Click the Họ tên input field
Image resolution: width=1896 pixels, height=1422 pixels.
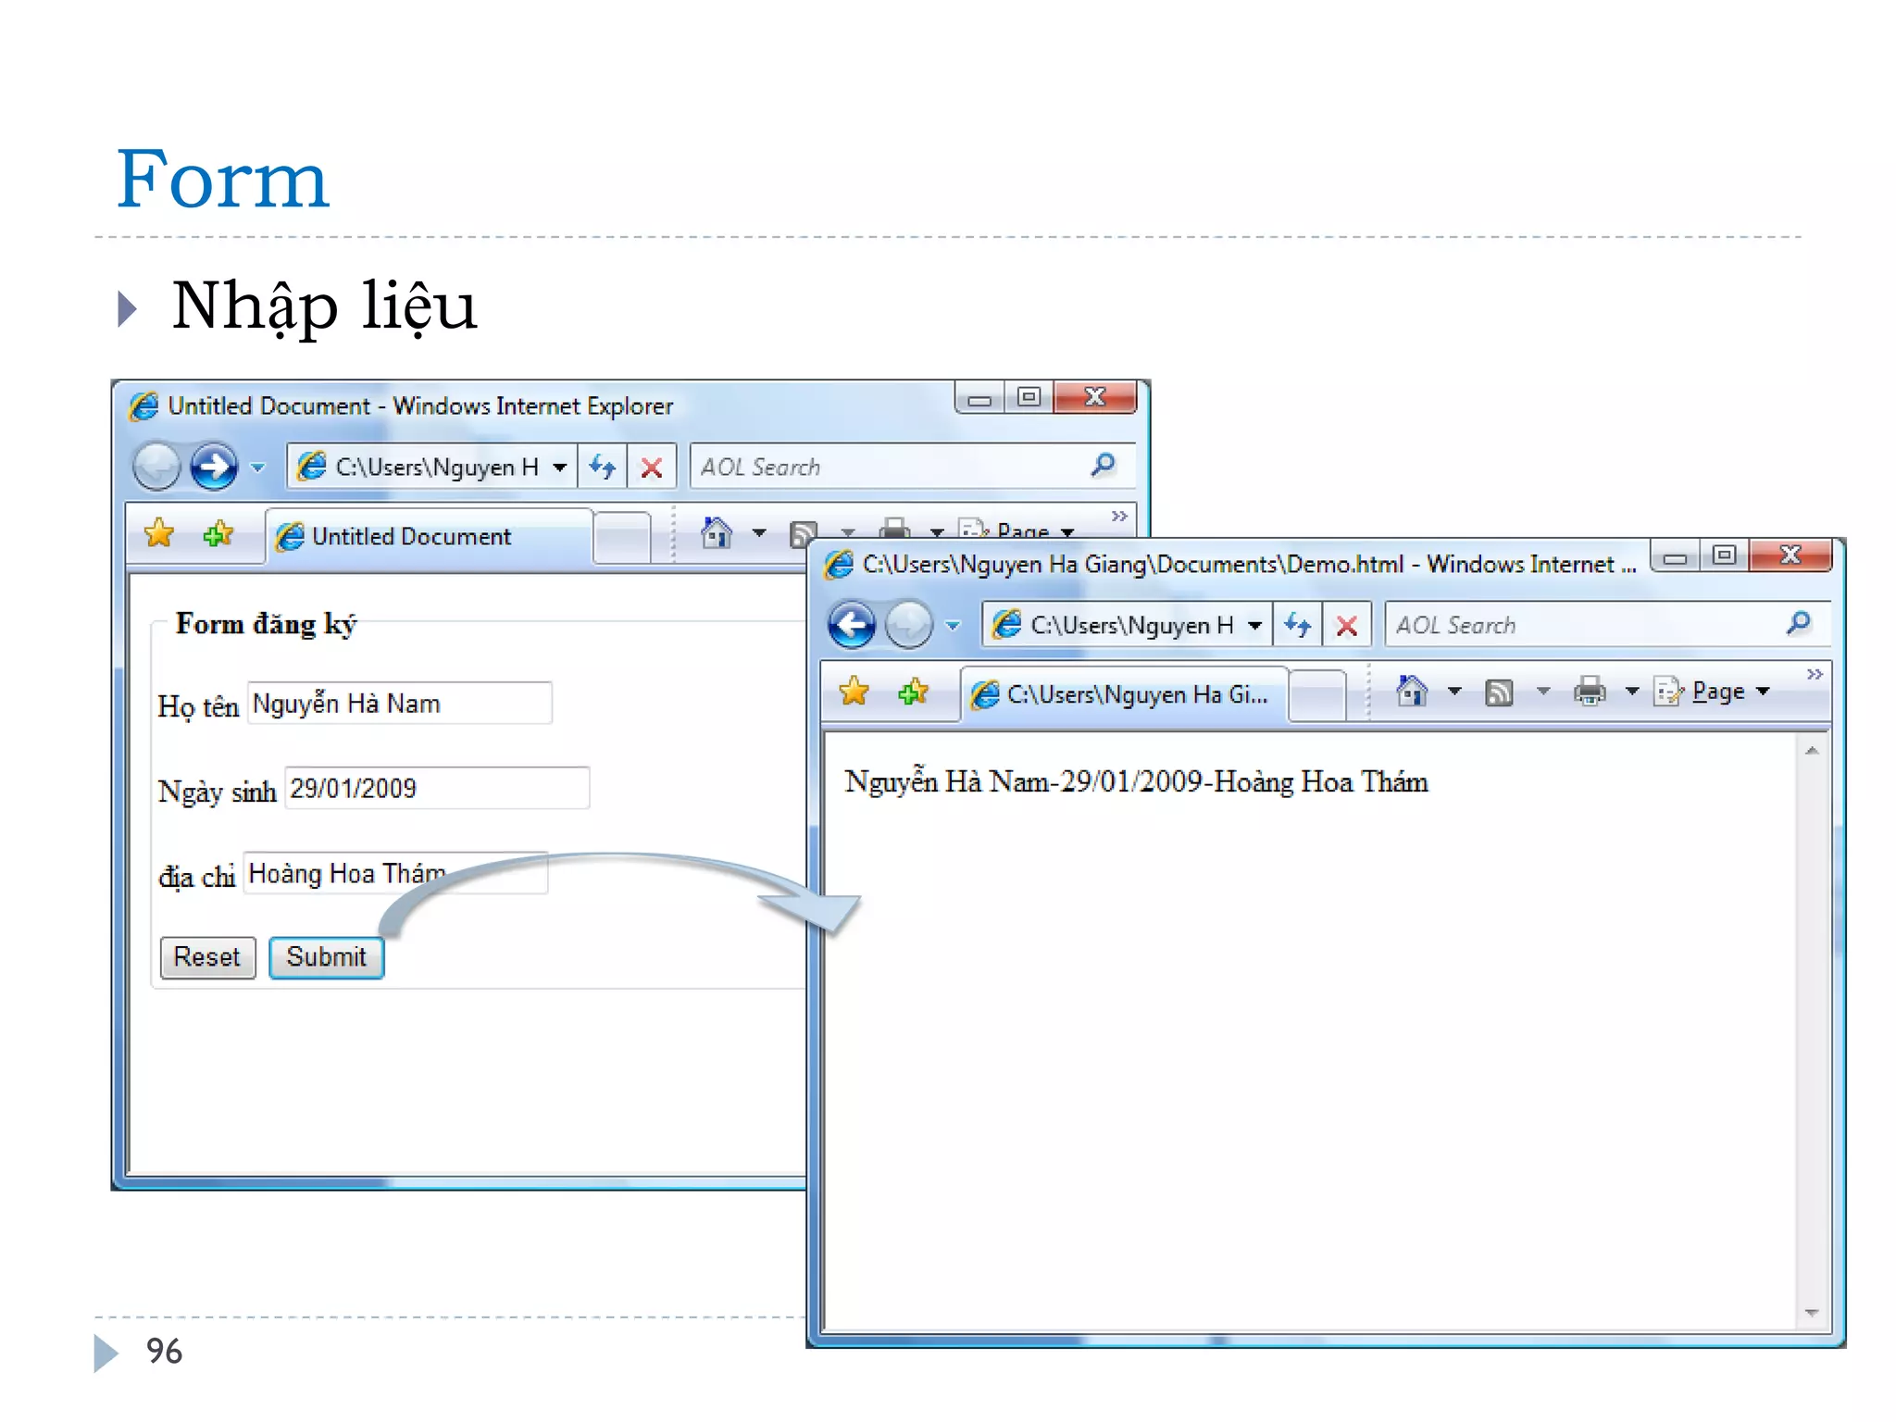400,704
